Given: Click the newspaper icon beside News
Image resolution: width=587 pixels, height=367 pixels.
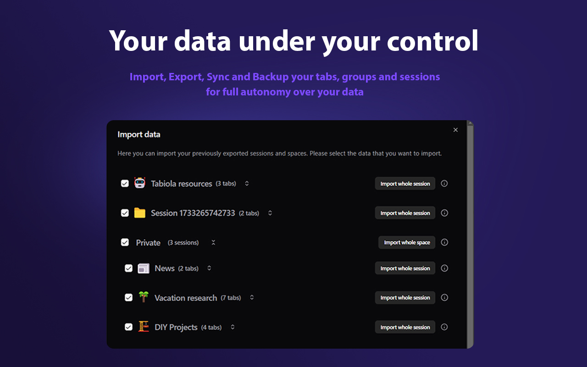Looking at the screenshot, I should pyautogui.click(x=144, y=268).
